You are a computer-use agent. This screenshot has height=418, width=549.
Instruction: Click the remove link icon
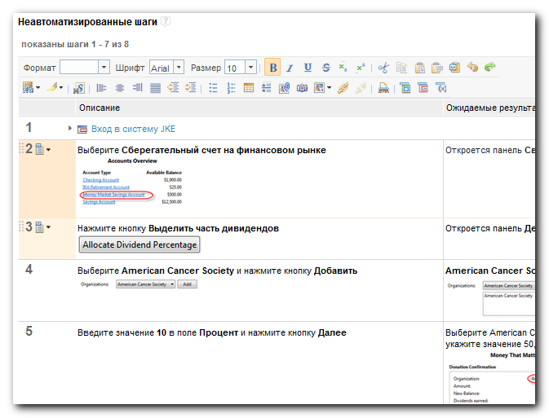point(361,88)
